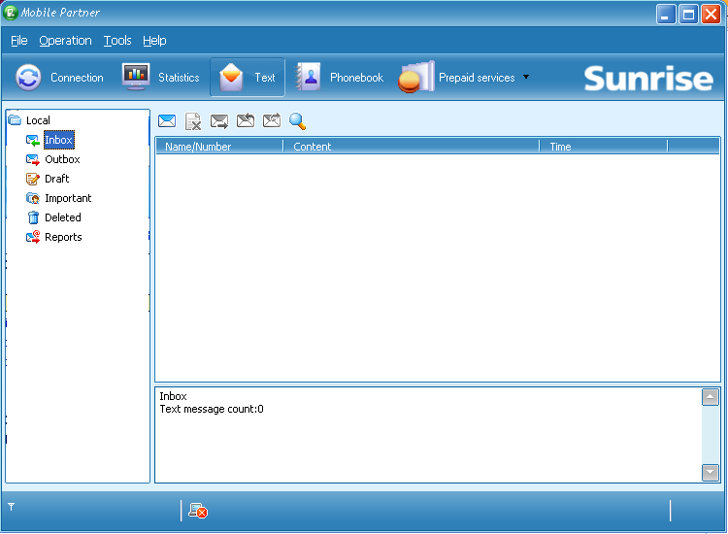
Task: Open the Important folder
Action: [x=68, y=198]
